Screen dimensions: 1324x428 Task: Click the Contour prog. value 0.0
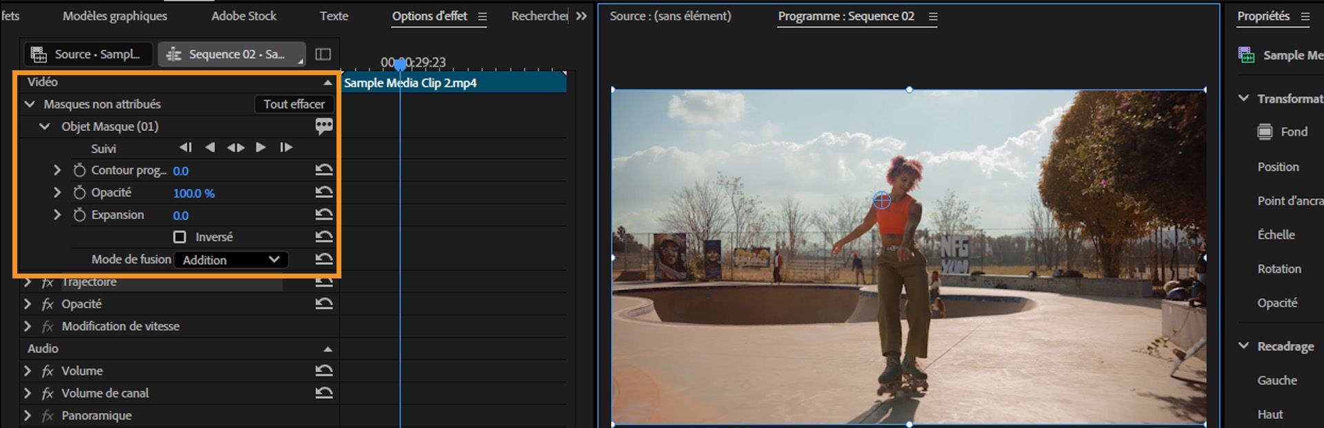point(181,171)
